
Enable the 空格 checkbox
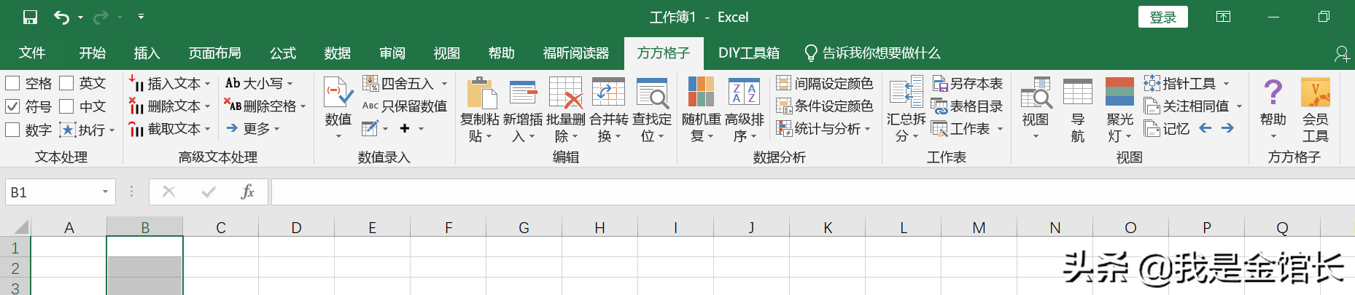13,83
